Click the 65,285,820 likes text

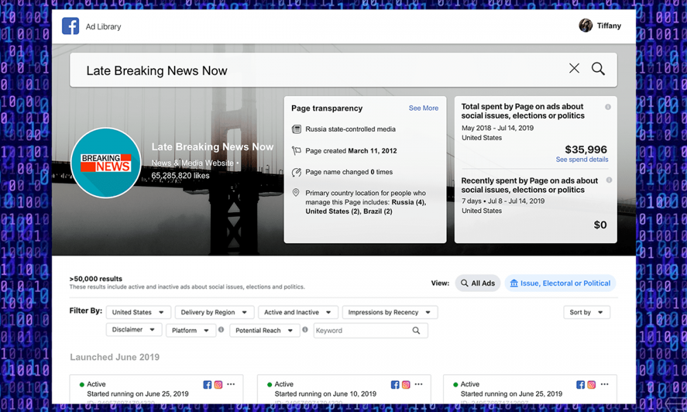[181, 176]
